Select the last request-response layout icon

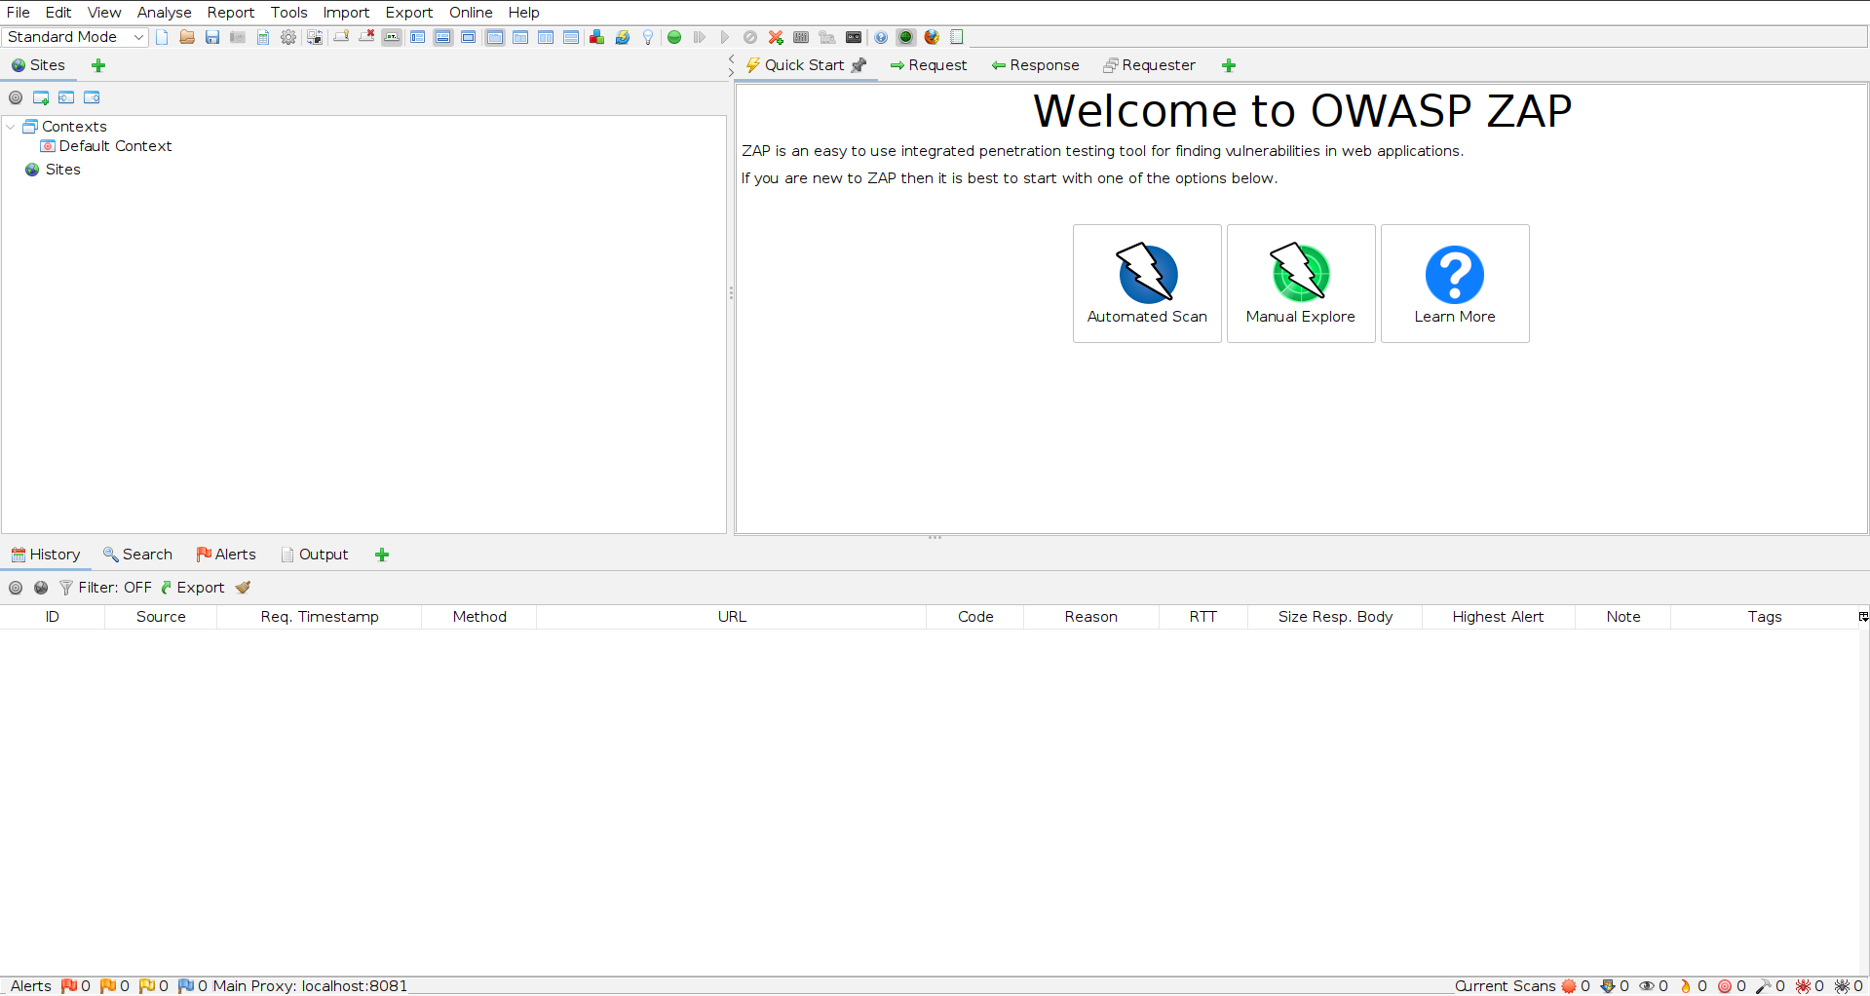571,37
